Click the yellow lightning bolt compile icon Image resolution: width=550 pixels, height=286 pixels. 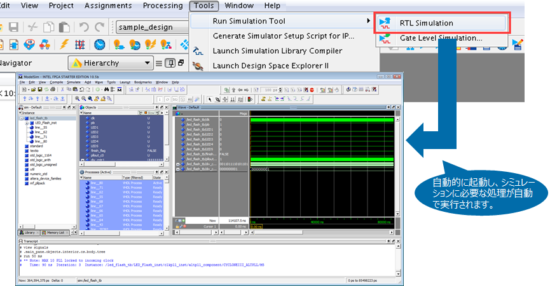tap(64, 44)
